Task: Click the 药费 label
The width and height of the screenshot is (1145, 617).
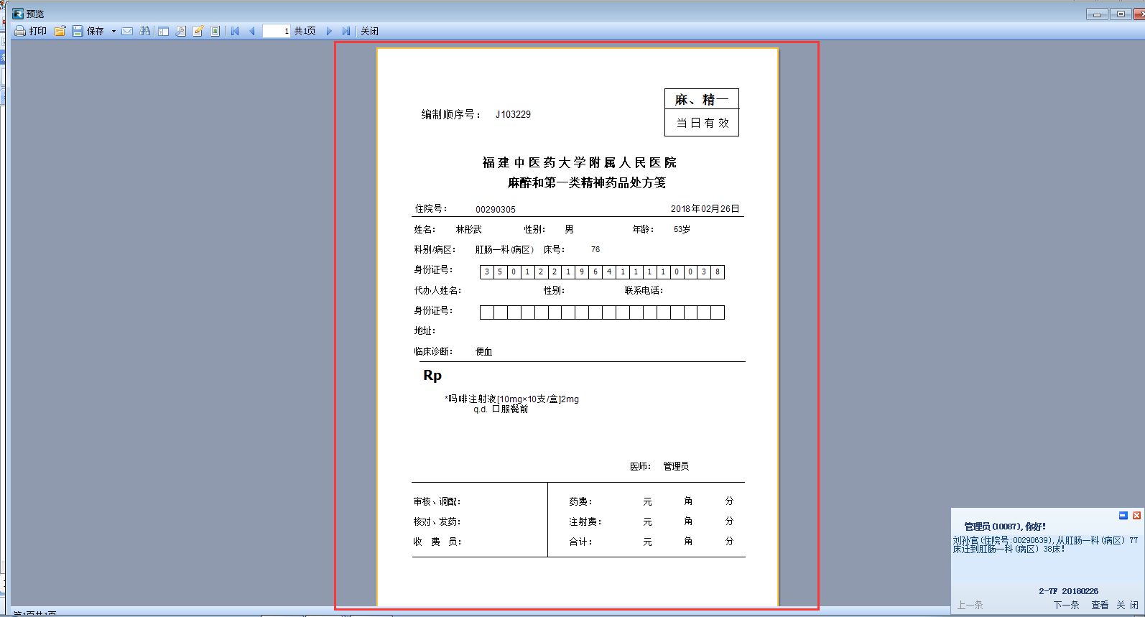Action: (x=580, y=502)
